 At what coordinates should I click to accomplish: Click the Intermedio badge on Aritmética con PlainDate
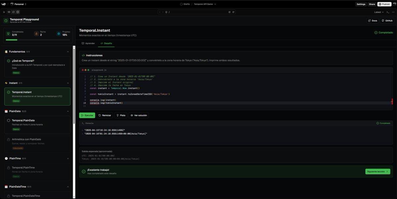18,148
